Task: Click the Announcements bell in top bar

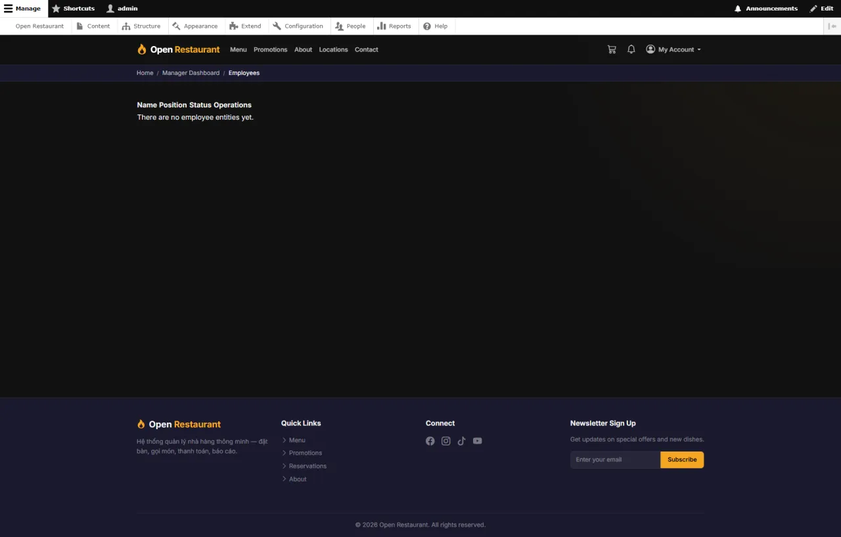Action: click(x=766, y=9)
